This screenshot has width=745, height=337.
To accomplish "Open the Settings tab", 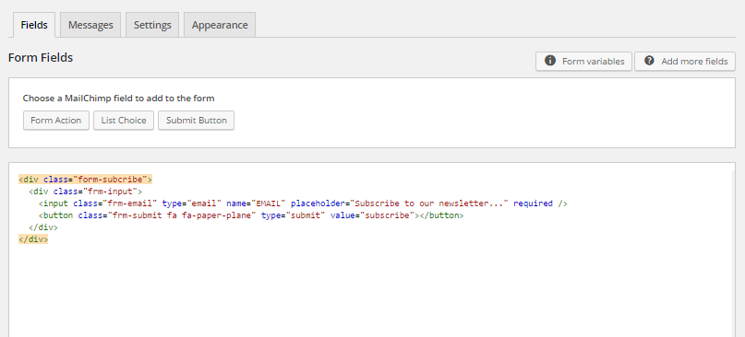I will click(x=152, y=25).
